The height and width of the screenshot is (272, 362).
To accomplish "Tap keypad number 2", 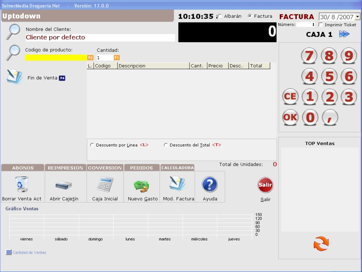I will click(329, 97).
